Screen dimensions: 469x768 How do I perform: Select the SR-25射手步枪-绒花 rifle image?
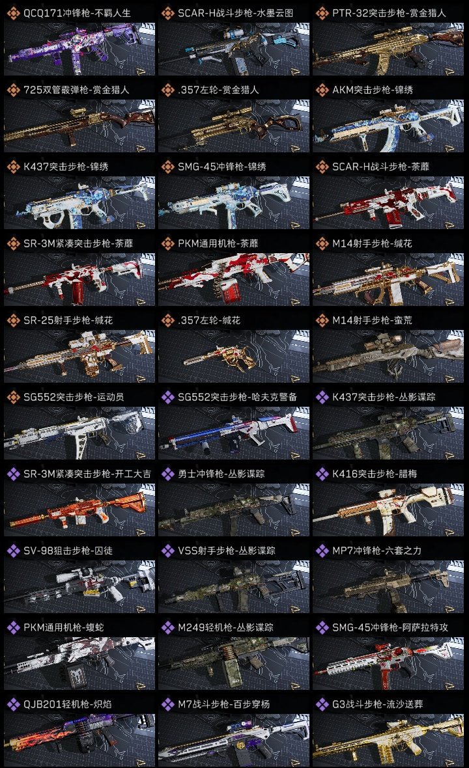pos(79,356)
